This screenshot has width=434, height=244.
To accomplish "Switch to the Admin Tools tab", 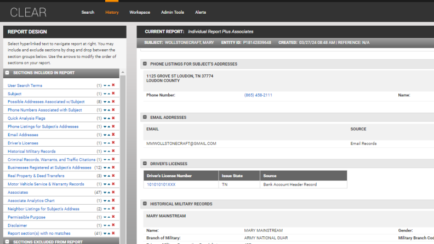I will coord(172,12).
